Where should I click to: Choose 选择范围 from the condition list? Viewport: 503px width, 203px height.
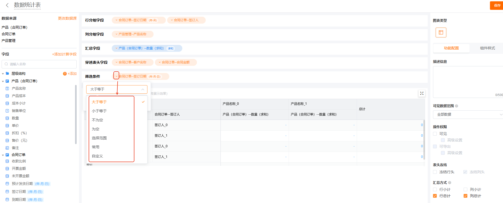pos(99,138)
